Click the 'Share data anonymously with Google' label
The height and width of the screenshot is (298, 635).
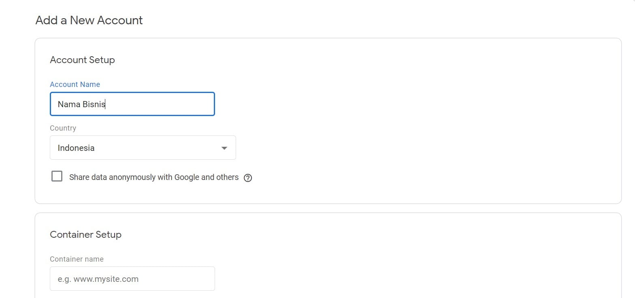[x=153, y=177]
